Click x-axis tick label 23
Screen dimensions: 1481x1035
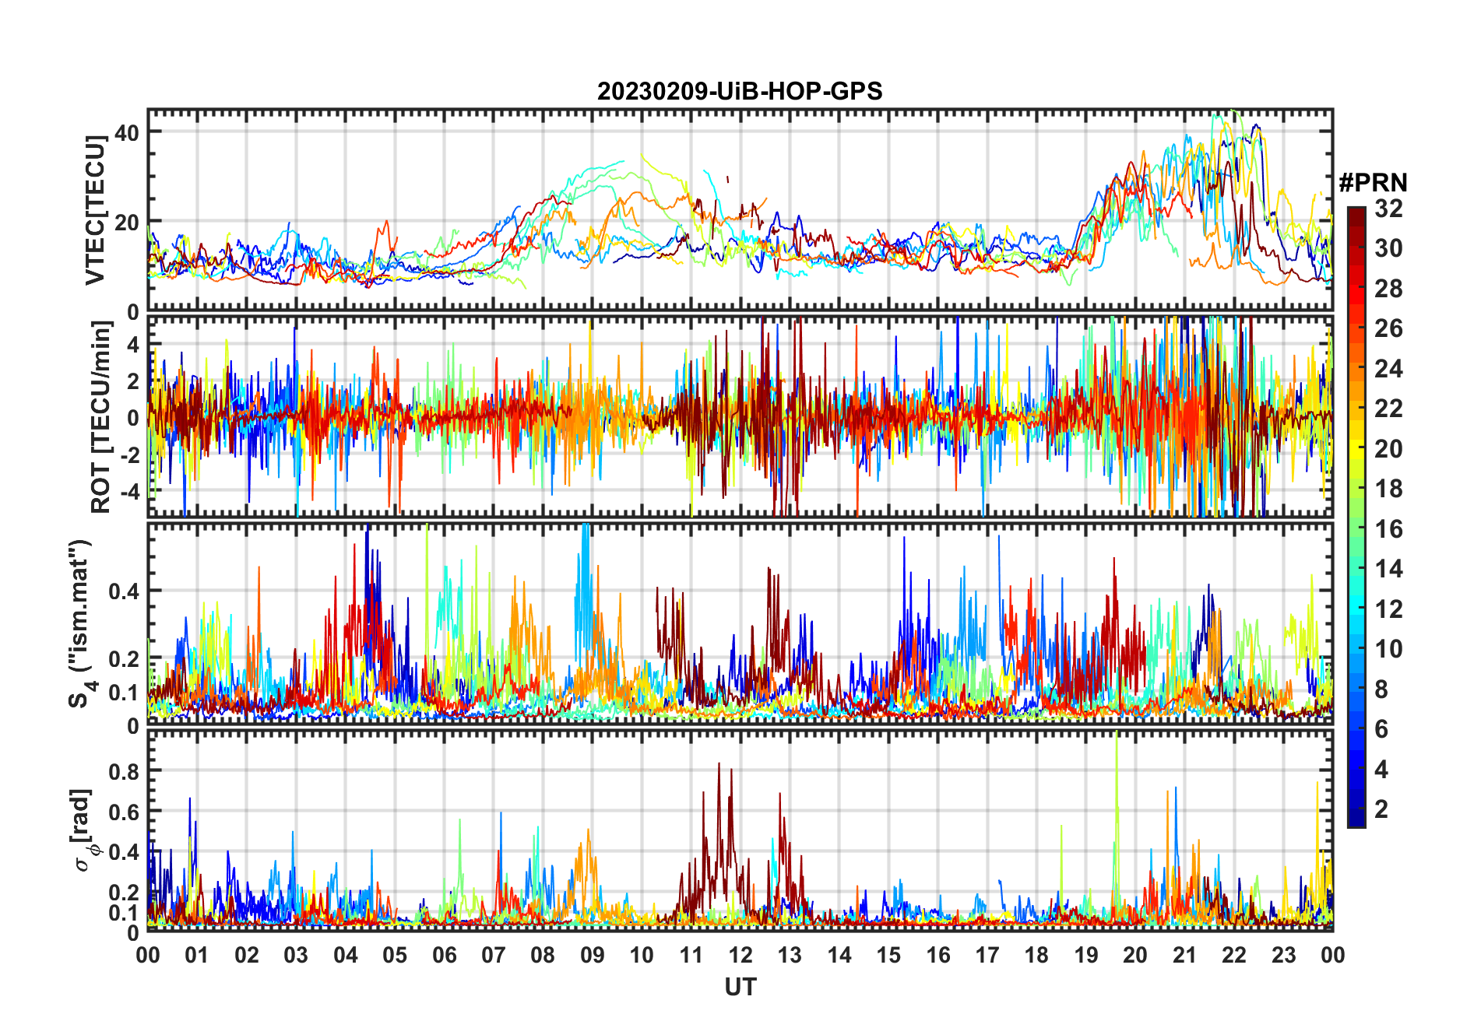[x=1283, y=955]
